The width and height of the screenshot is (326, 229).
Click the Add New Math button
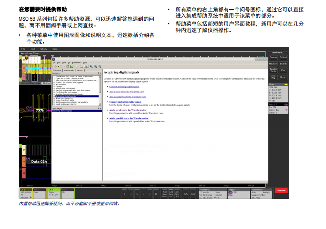[x=165, y=194]
